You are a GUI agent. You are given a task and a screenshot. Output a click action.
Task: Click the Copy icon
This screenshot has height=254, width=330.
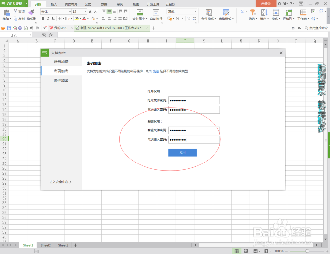(16, 18)
